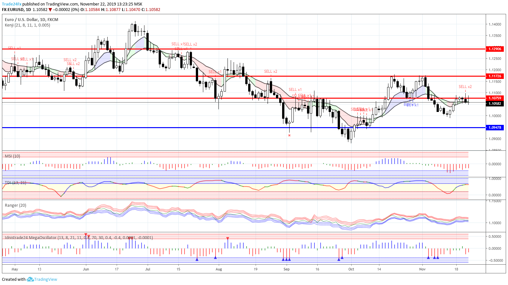Click the Ranger (20) indicator label
This screenshot has width=508, height=285.
tap(16, 205)
